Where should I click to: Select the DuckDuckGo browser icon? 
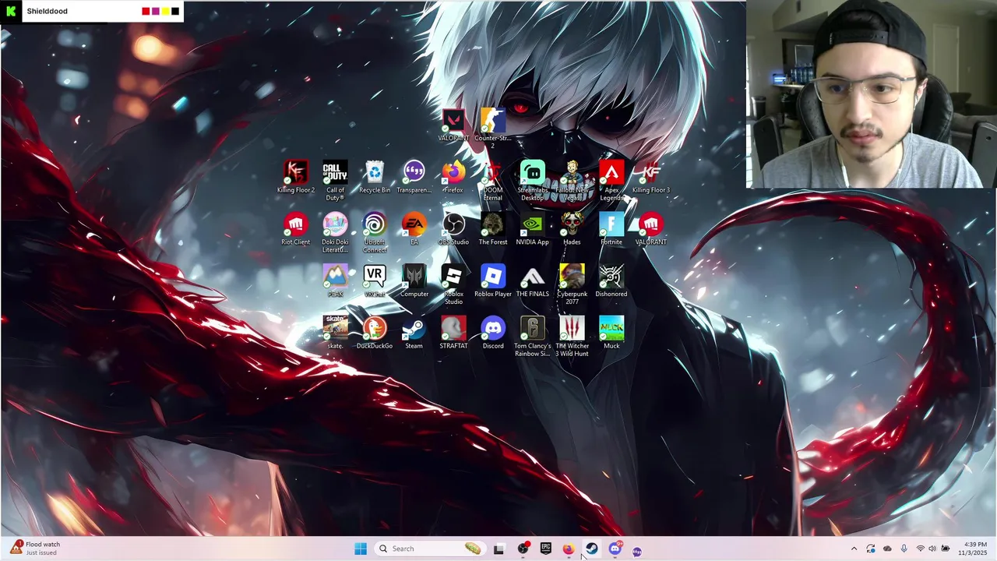(x=375, y=333)
